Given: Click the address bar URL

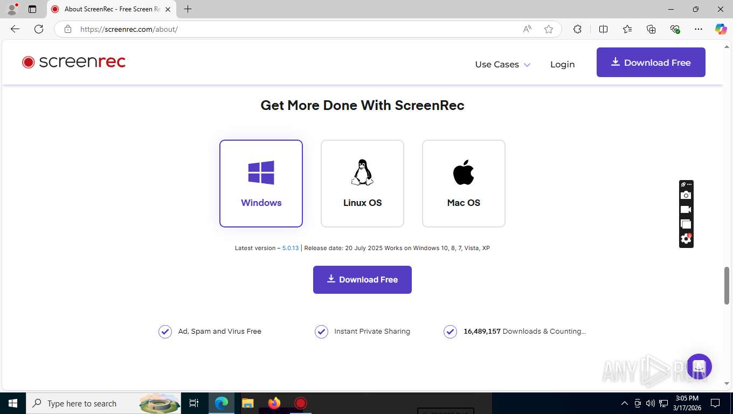Looking at the screenshot, I should click(x=129, y=29).
